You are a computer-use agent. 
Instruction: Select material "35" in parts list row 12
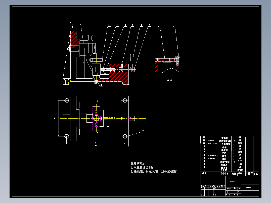[x=240, y=137]
